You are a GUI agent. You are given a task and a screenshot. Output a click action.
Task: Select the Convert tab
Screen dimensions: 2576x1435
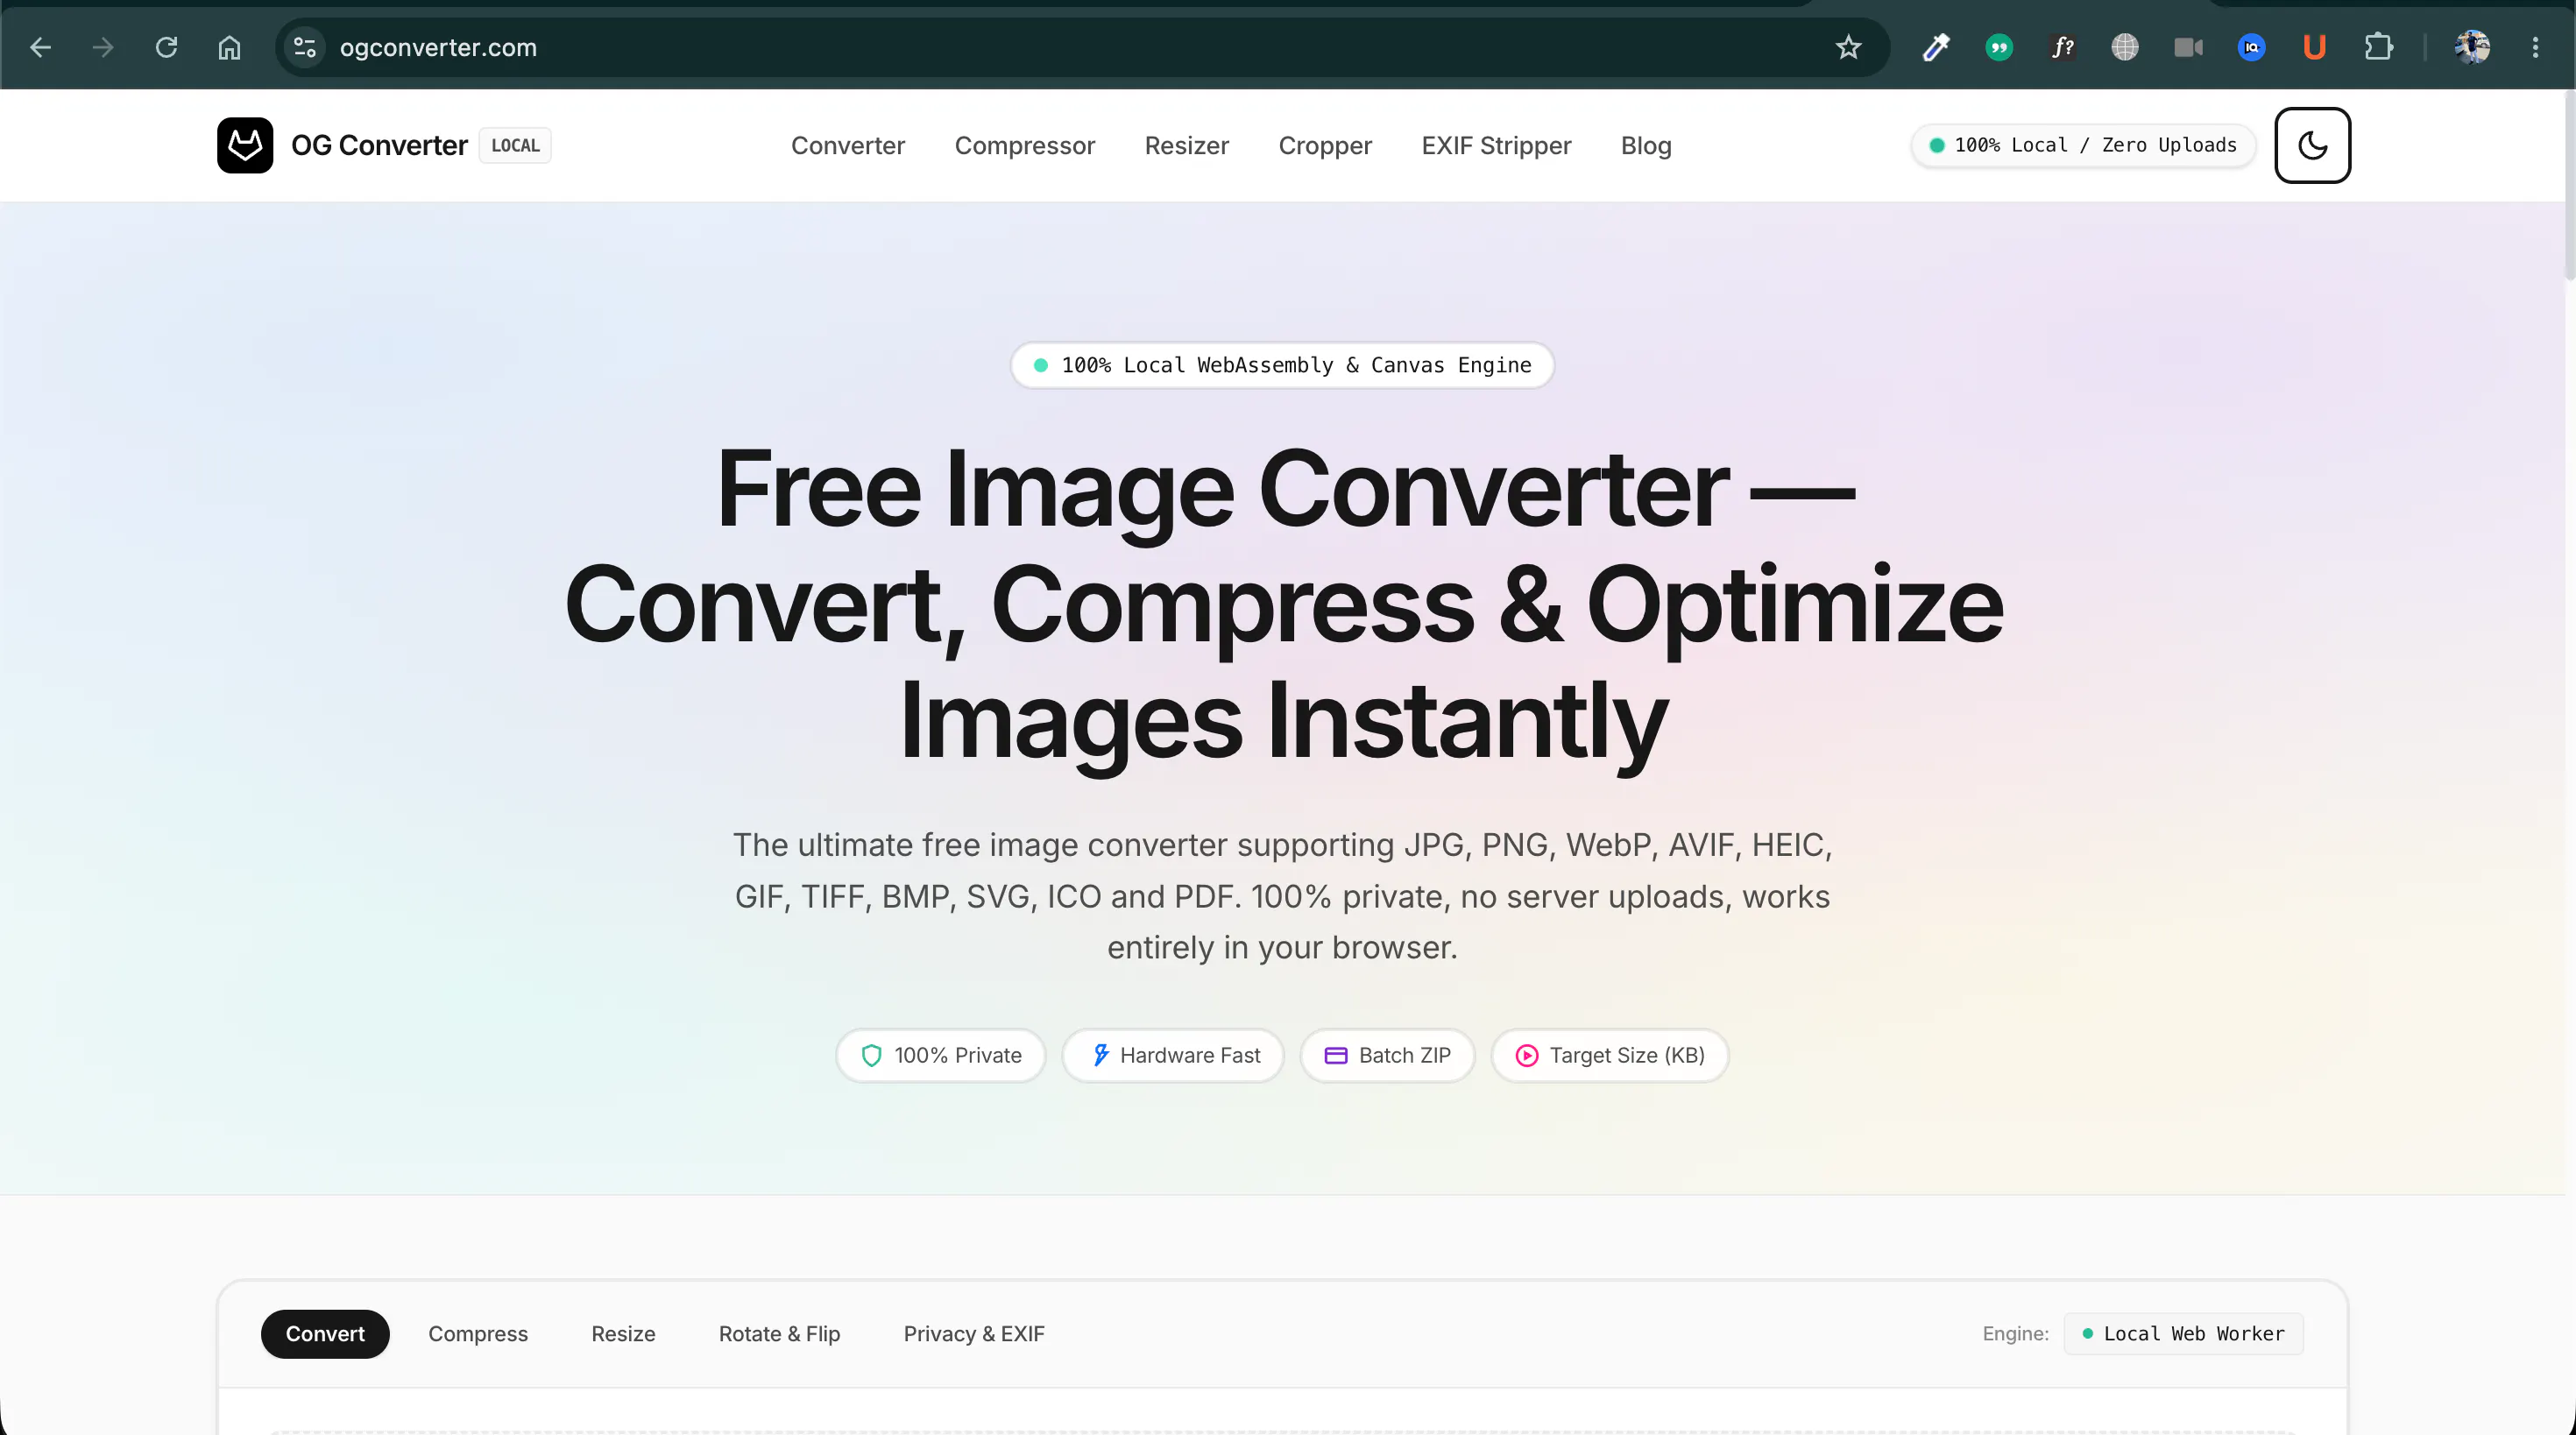tap(325, 1333)
